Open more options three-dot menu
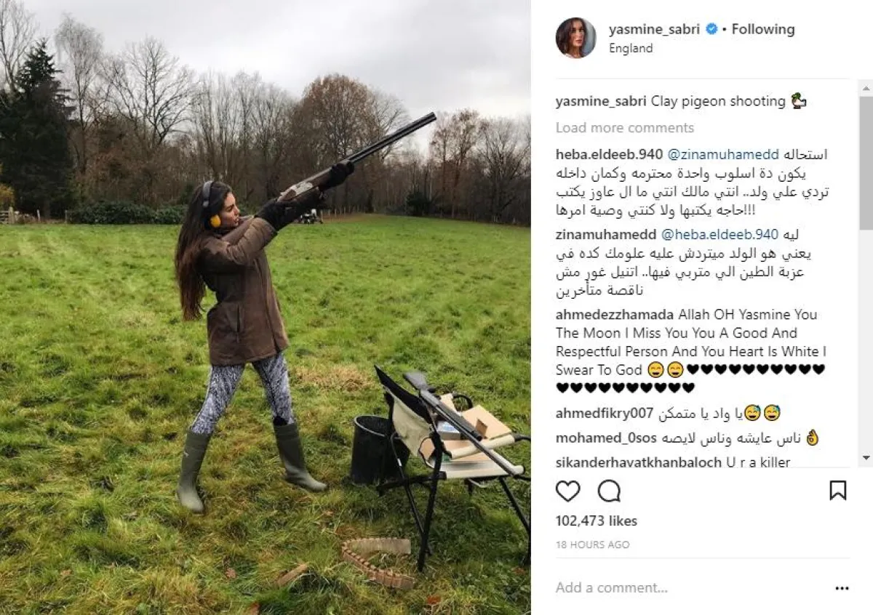 click(842, 588)
